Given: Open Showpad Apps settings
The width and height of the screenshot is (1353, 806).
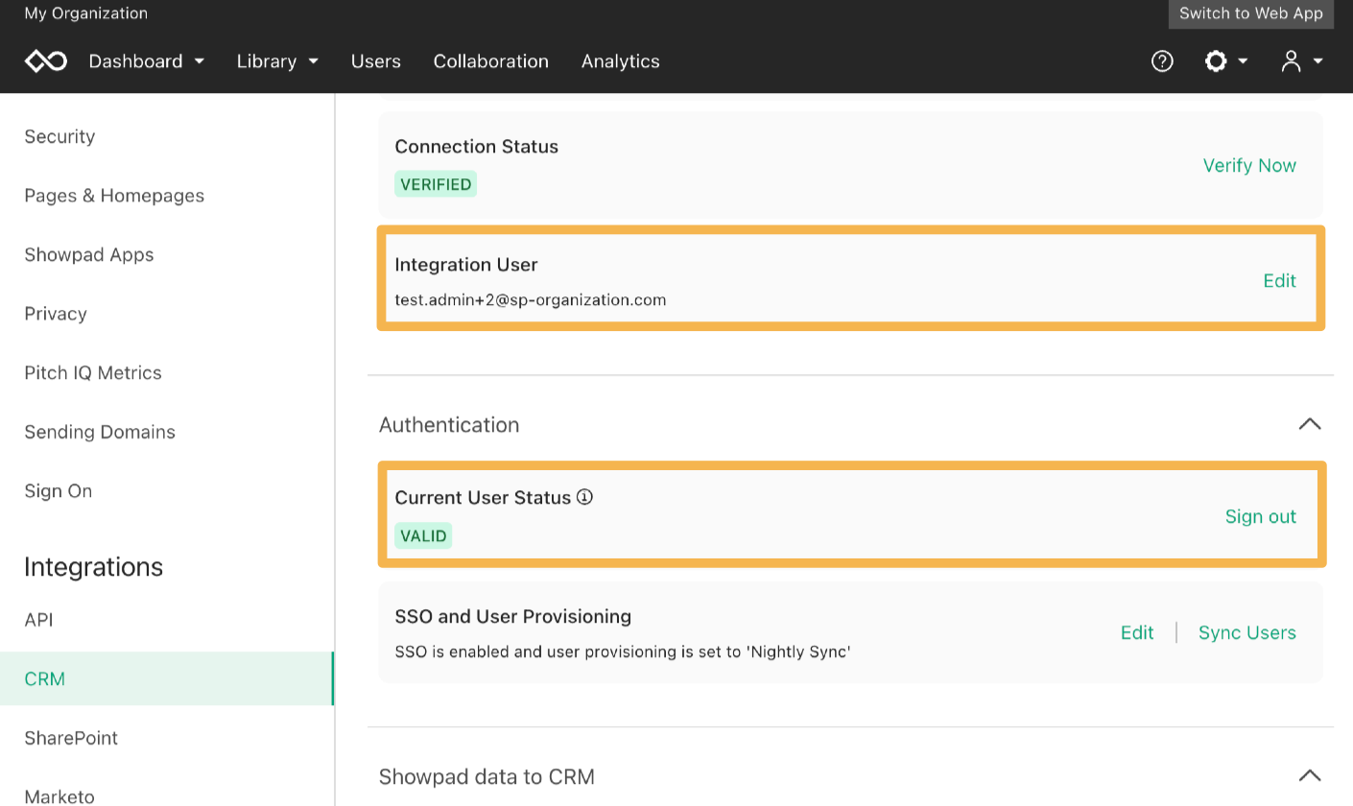Looking at the screenshot, I should (89, 255).
